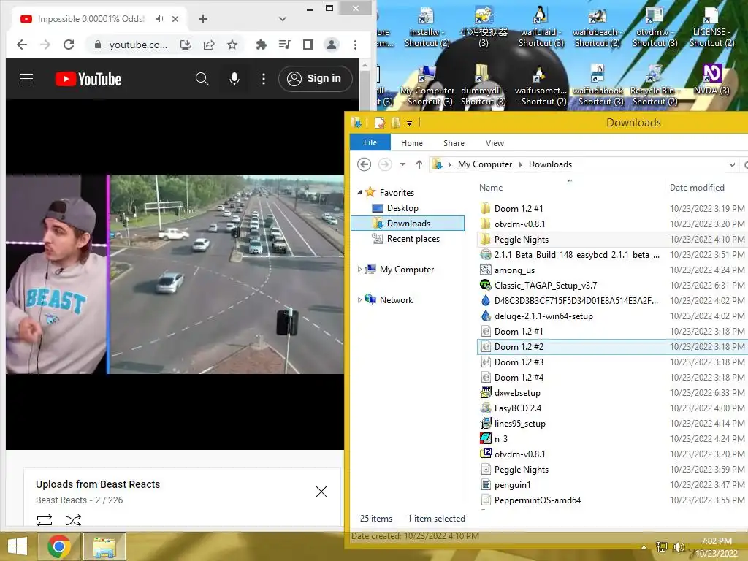Start voice search with microphone icon
The image size is (748, 561).
tap(234, 79)
